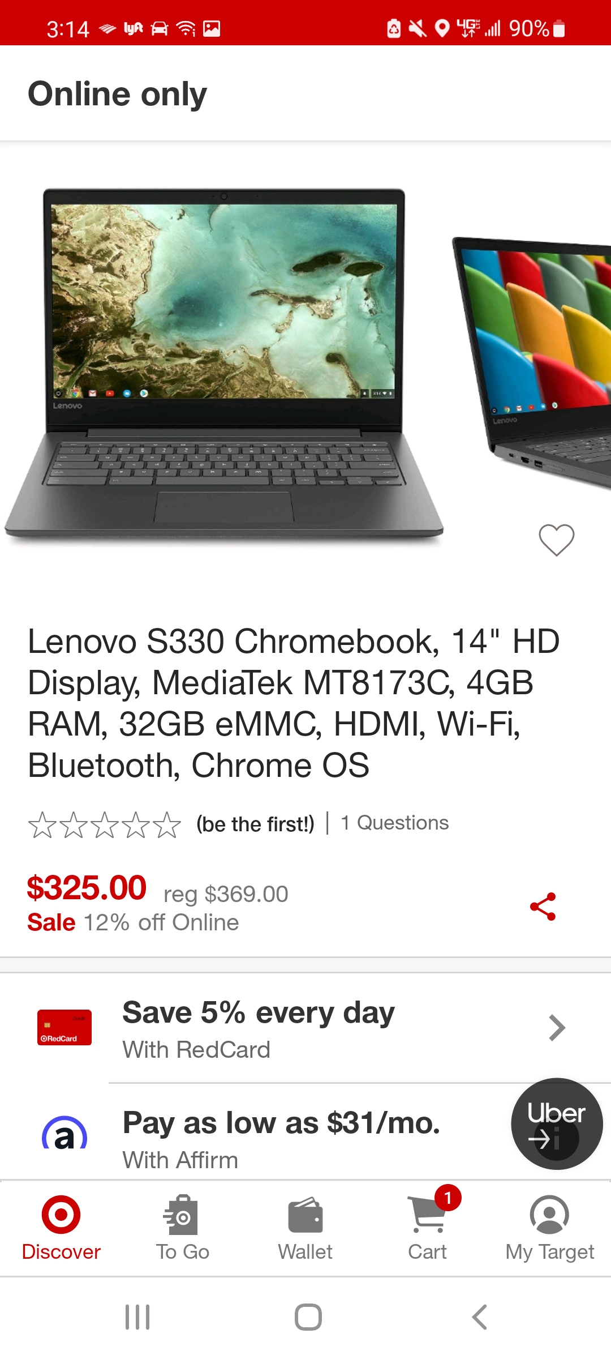Viewport: 611px width, 1359px height.
Task: Tap the RedCard image icon
Action: (x=64, y=1027)
